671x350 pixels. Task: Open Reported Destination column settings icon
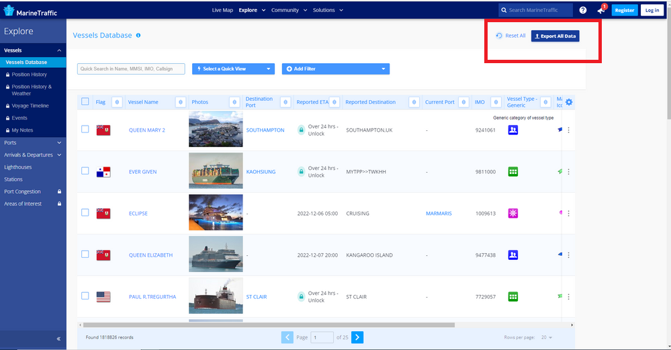click(414, 102)
